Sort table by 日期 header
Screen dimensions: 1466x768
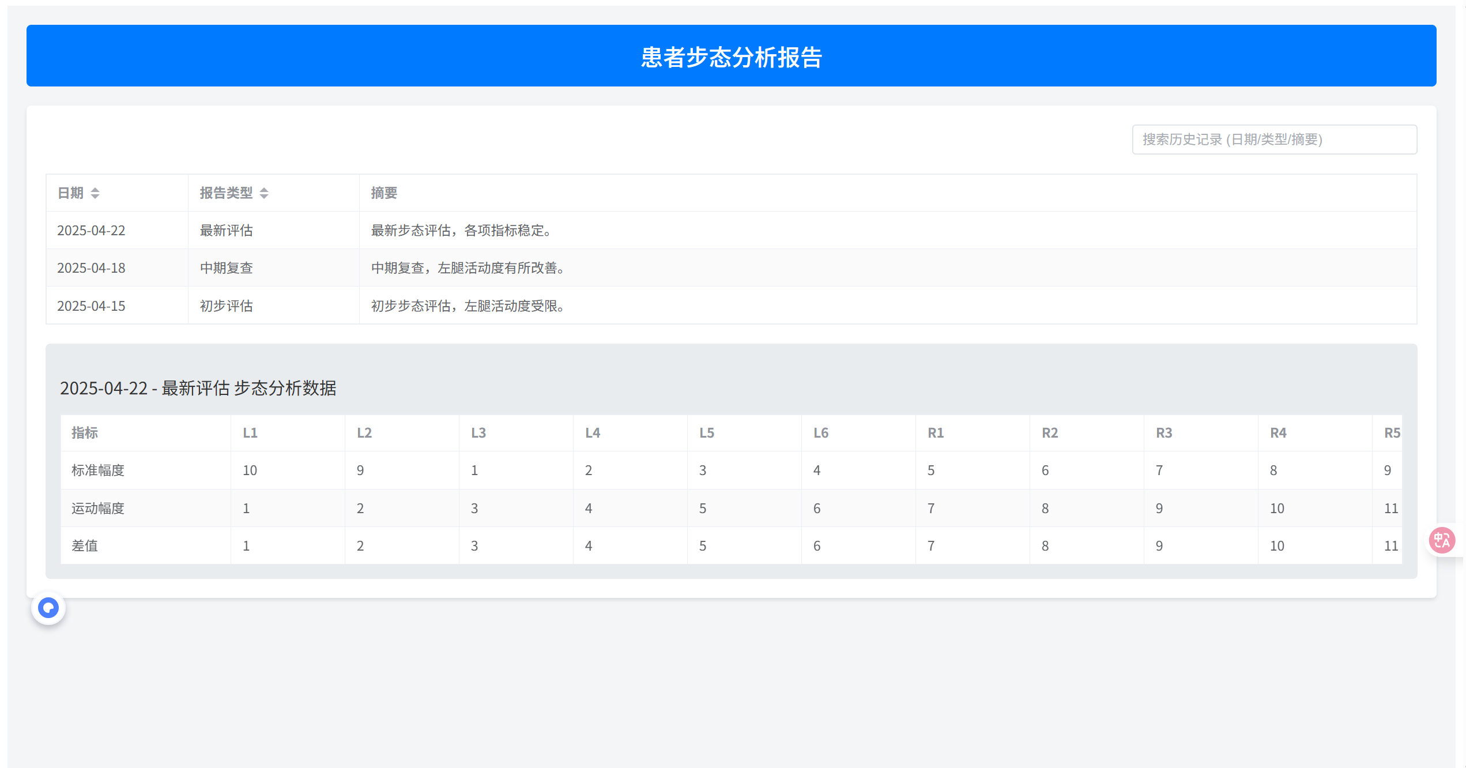click(71, 193)
